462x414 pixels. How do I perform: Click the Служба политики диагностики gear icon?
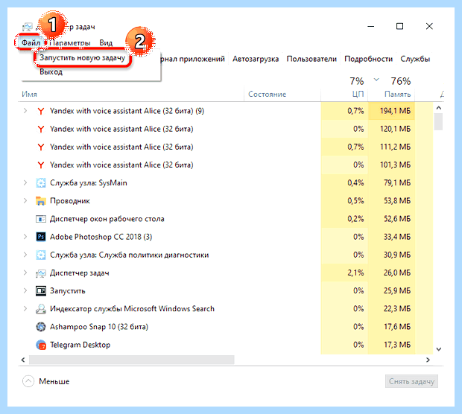pos(41,255)
